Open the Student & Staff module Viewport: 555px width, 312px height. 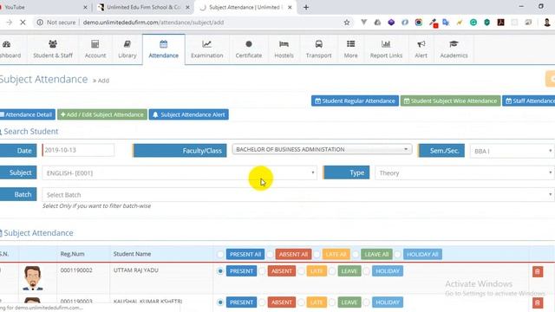tap(53, 49)
